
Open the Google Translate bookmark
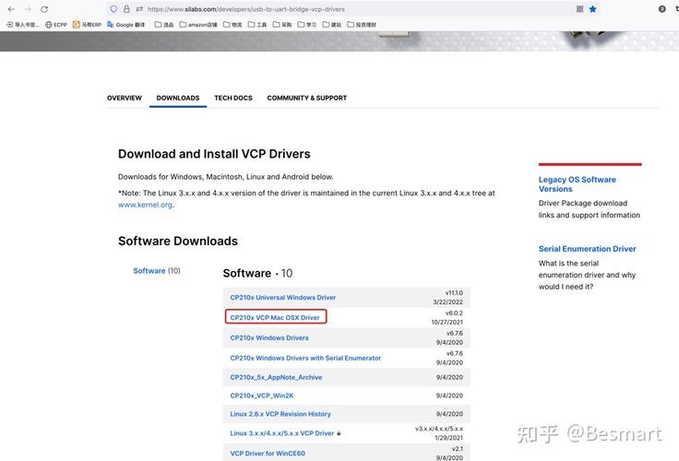click(x=126, y=25)
